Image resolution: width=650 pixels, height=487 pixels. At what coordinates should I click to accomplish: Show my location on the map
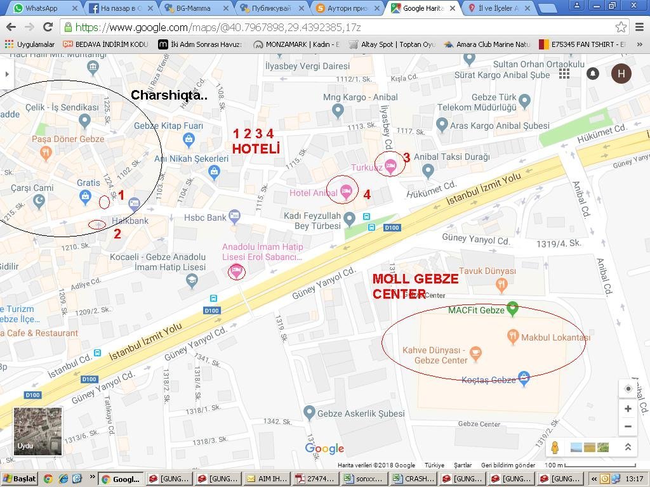pyautogui.click(x=628, y=389)
